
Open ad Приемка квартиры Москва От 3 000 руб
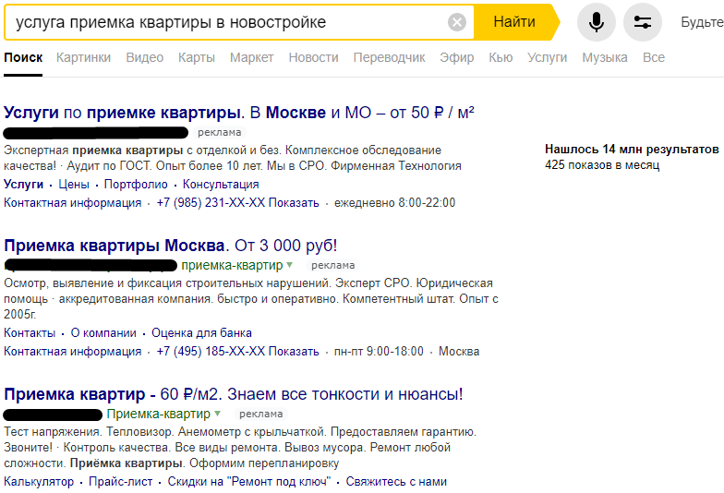click(170, 246)
